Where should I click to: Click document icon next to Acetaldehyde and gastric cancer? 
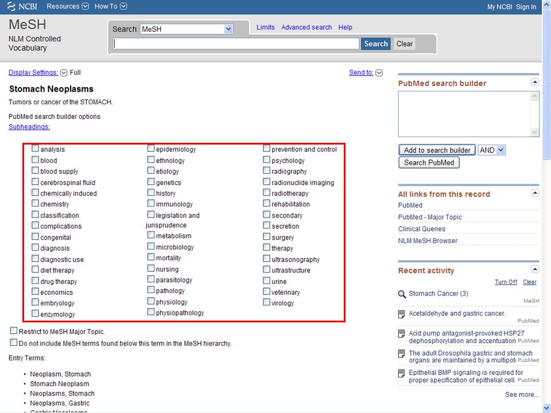401,314
